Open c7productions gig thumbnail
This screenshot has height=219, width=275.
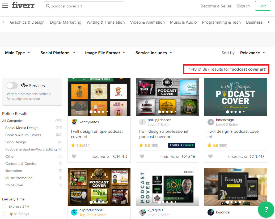99,187
